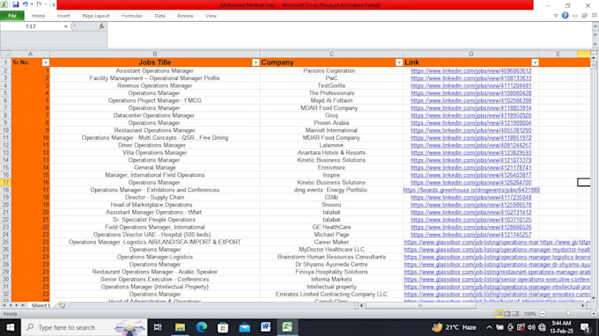The image size is (599, 336).
Task: Switch to the Home ribbon tab
Action: tap(38, 16)
